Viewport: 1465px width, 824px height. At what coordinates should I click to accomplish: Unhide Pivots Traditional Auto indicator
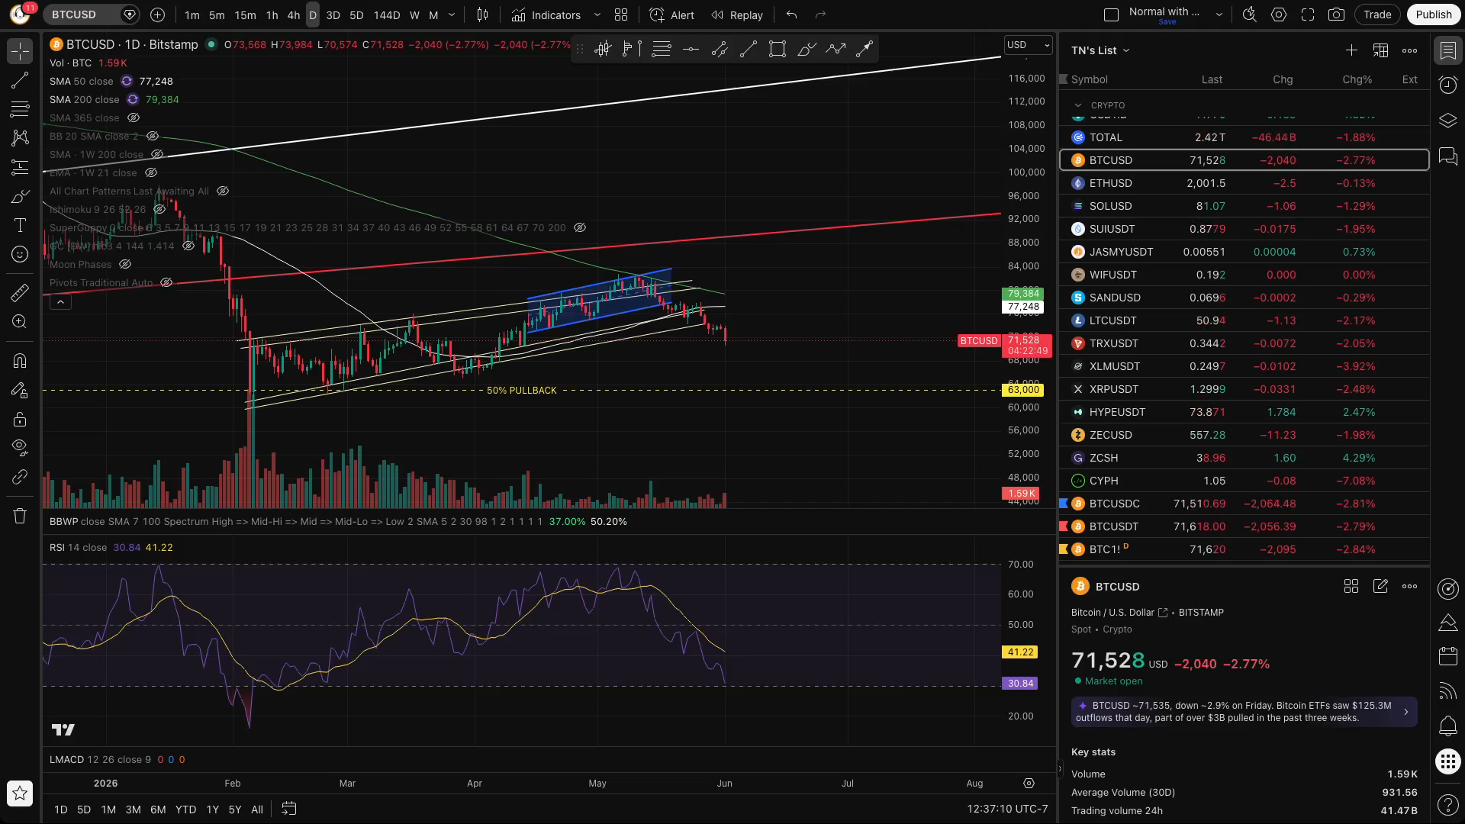pyautogui.click(x=166, y=282)
